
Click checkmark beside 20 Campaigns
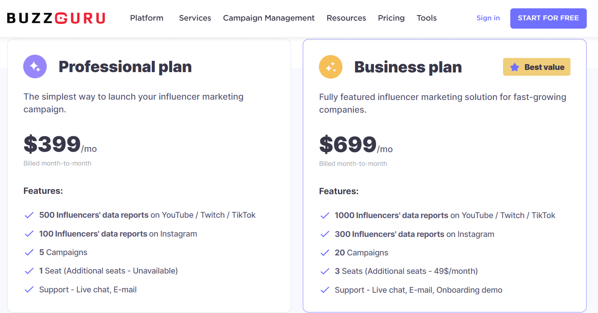click(x=325, y=253)
